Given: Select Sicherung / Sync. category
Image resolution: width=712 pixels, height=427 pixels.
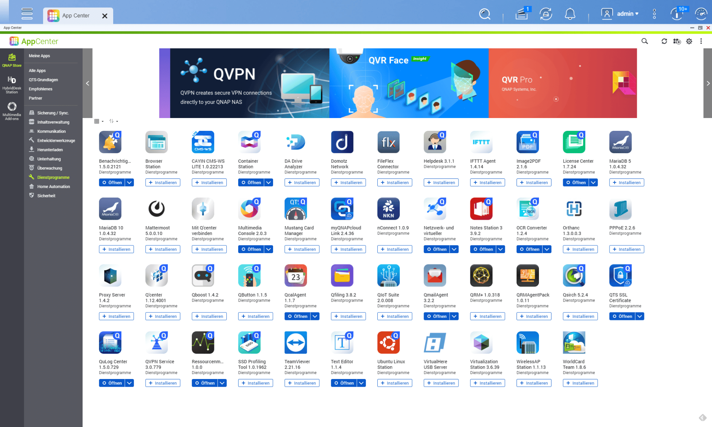Looking at the screenshot, I should pyautogui.click(x=53, y=113).
